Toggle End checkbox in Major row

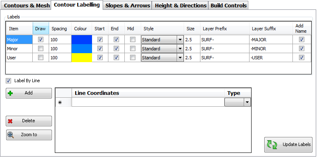(x=116, y=40)
